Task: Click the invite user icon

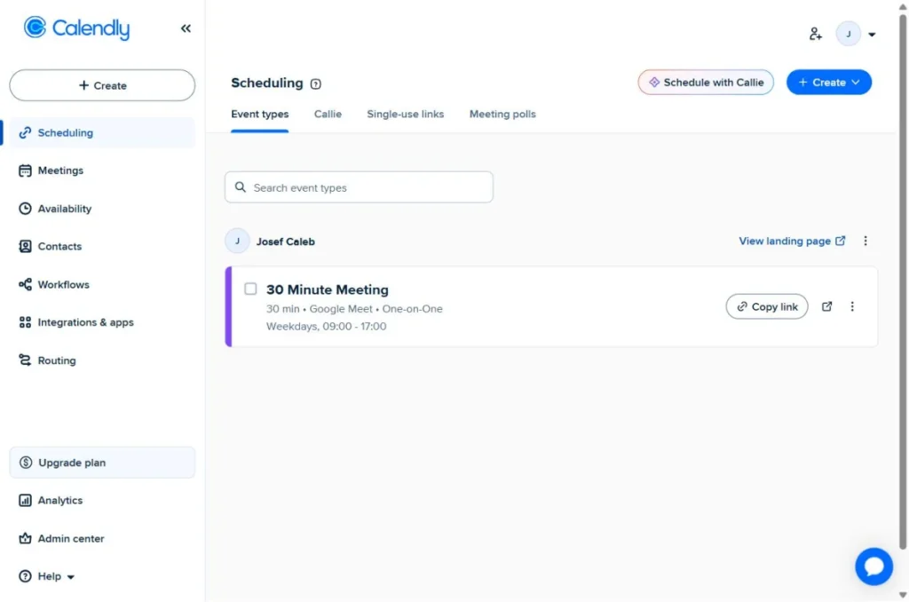Action: 815,35
